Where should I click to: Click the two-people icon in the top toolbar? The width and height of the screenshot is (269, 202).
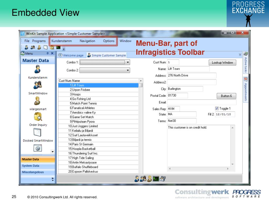tap(33, 47)
